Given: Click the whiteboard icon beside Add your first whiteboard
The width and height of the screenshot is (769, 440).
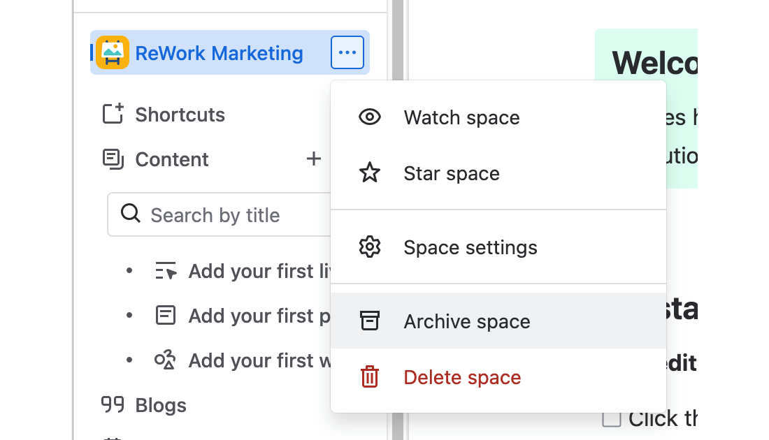Looking at the screenshot, I should tap(165, 360).
